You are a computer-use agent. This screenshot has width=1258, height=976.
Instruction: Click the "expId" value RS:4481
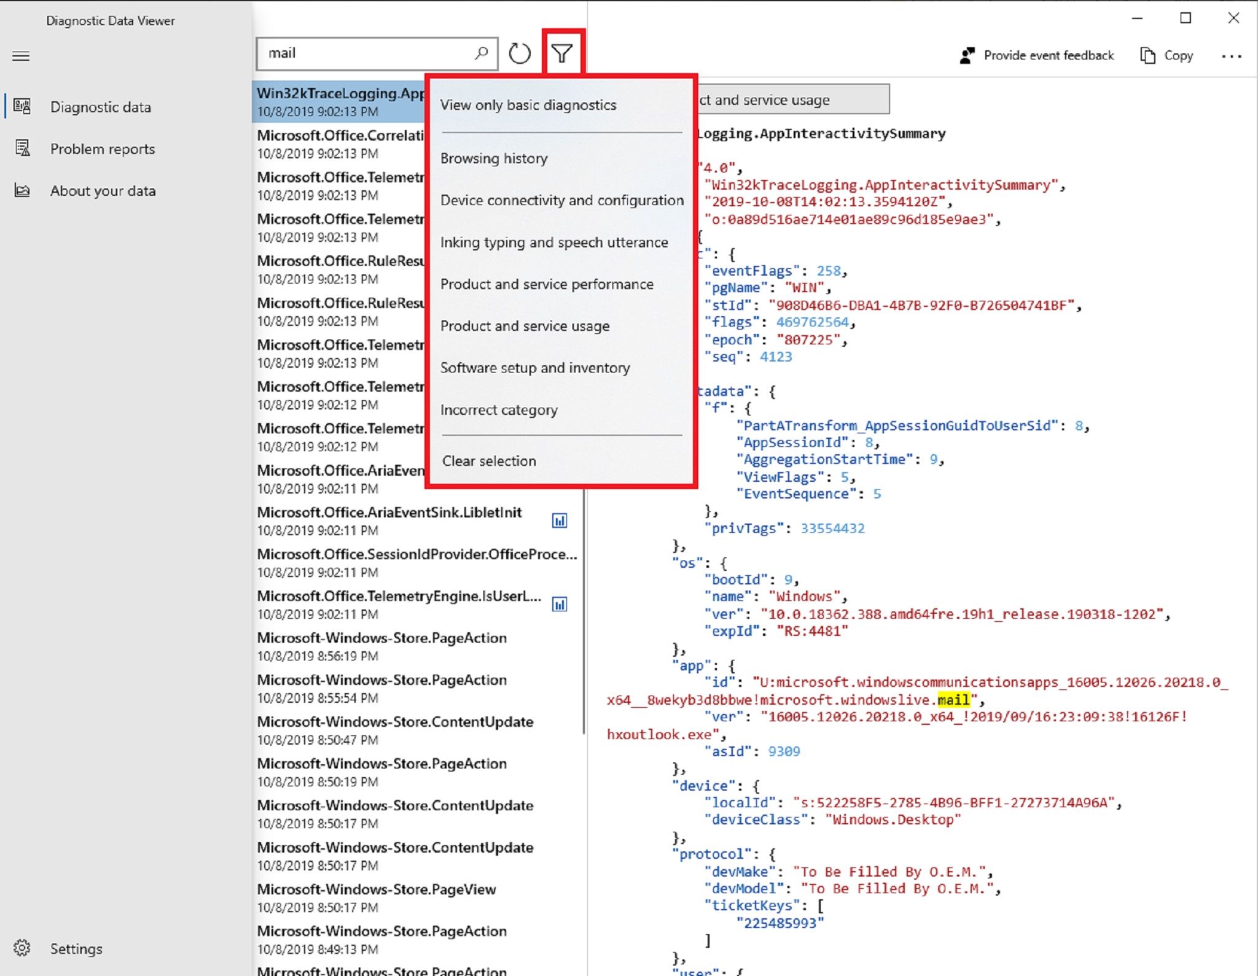[812, 631]
